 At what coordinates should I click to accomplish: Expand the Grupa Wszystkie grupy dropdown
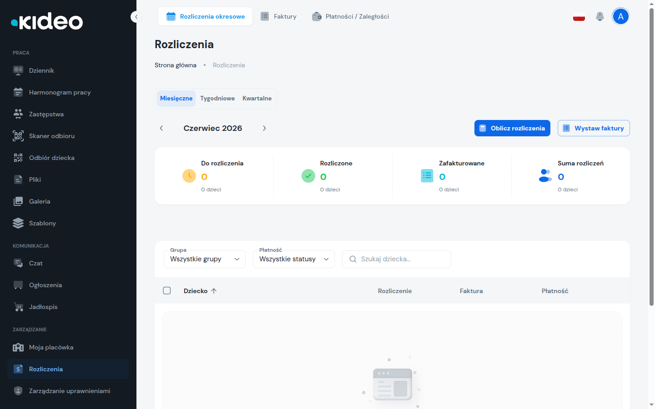tap(205, 259)
